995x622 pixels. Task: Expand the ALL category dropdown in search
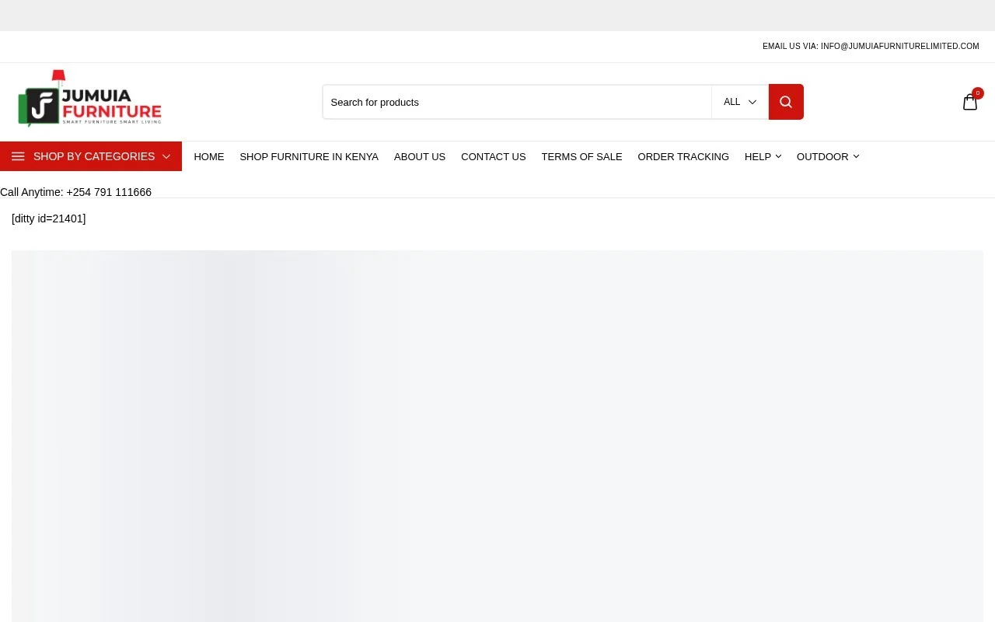pos(740,102)
